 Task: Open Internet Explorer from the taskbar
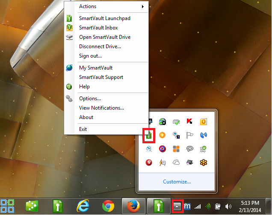(83, 206)
